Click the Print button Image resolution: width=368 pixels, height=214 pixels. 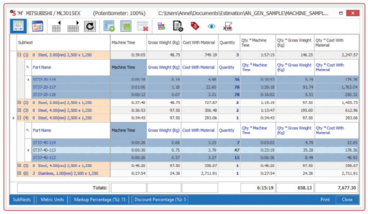[325, 199]
